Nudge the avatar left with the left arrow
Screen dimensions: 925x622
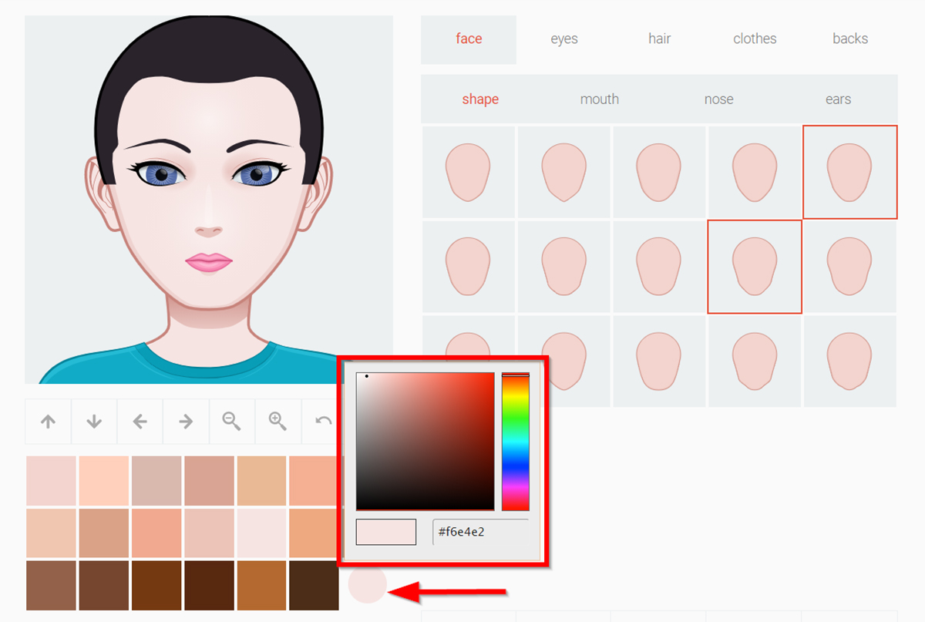click(x=140, y=421)
